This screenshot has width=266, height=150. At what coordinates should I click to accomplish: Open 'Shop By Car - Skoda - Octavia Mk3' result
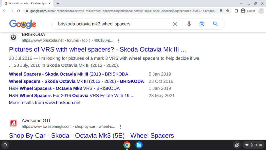tap(92, 136)
